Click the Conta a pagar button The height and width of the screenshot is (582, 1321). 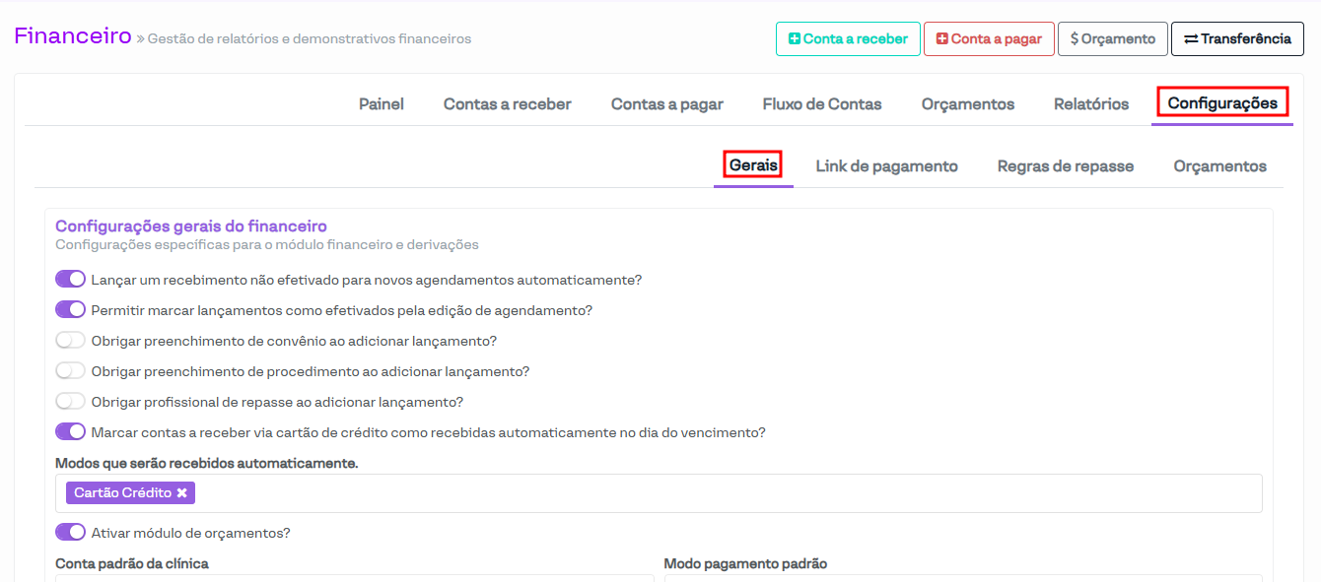(x=988, y=39)
